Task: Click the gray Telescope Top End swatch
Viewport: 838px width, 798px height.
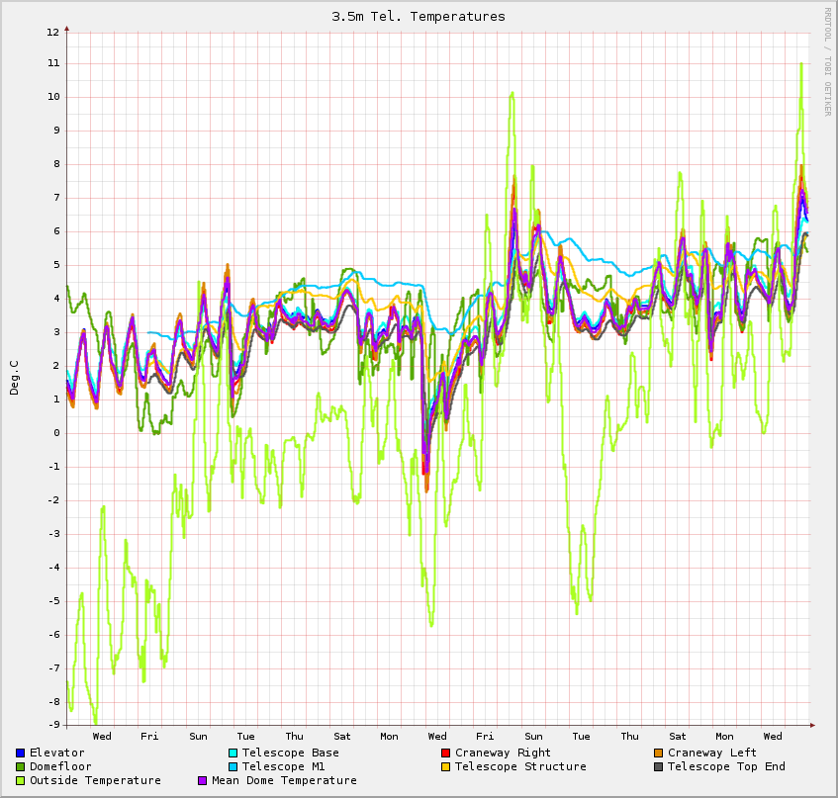Action: tap(658, 767)
